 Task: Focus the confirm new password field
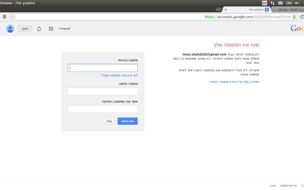(103, 109)
